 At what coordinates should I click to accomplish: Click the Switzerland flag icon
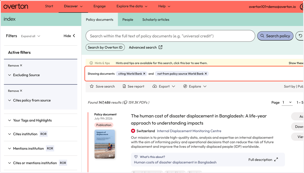tap(133, 131)
